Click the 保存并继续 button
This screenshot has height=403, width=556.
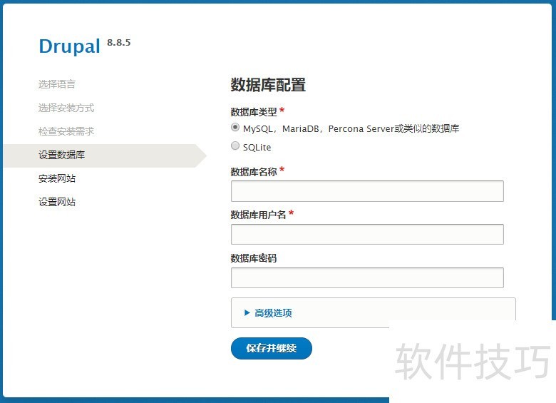point(272,348)
